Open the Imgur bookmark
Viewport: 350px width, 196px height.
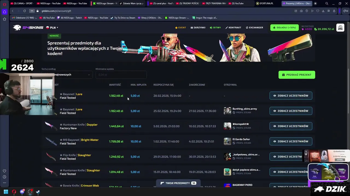click(205, 18)
